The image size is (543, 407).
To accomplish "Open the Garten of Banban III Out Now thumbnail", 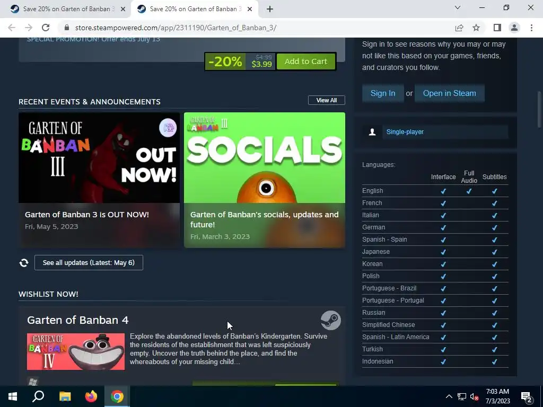I will pyautogui.click(x=99, y=157).
